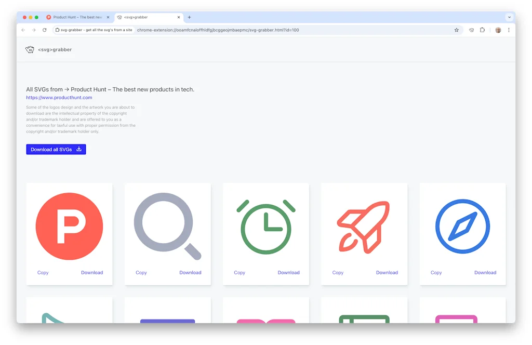Bookmark the page using the star icon

coord(457,30)
